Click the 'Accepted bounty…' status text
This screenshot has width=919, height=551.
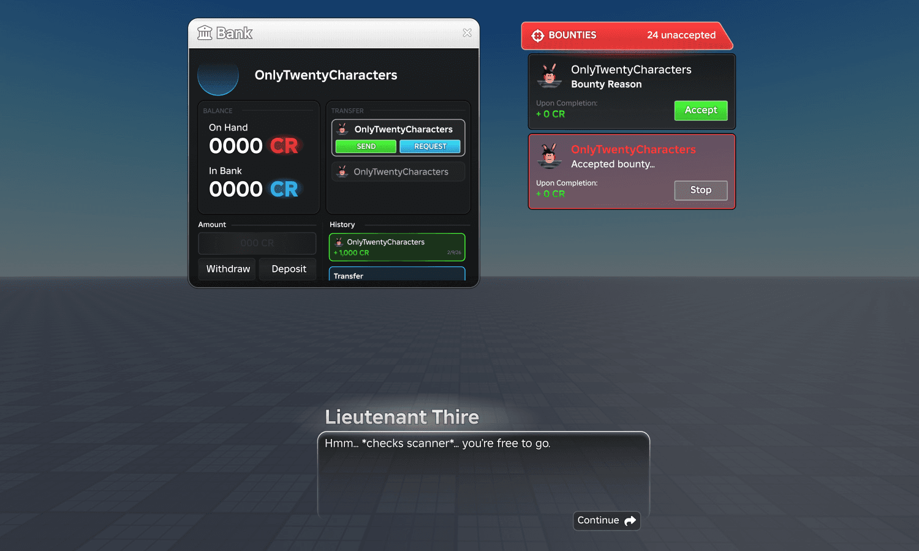[613, 164]
